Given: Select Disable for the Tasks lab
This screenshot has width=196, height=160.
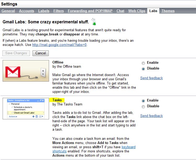Looking at the screenshot, I should [143, 106].
